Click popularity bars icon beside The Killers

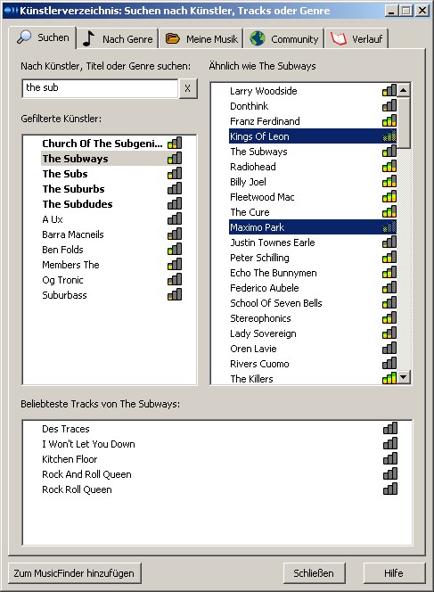tap(389, 378)
